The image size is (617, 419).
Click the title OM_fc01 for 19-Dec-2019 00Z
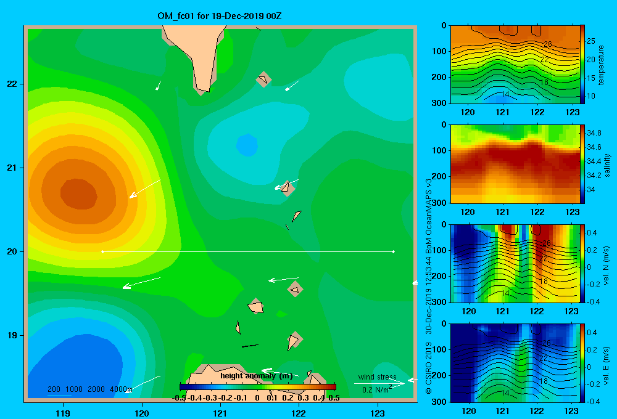(x=219, y=16)
